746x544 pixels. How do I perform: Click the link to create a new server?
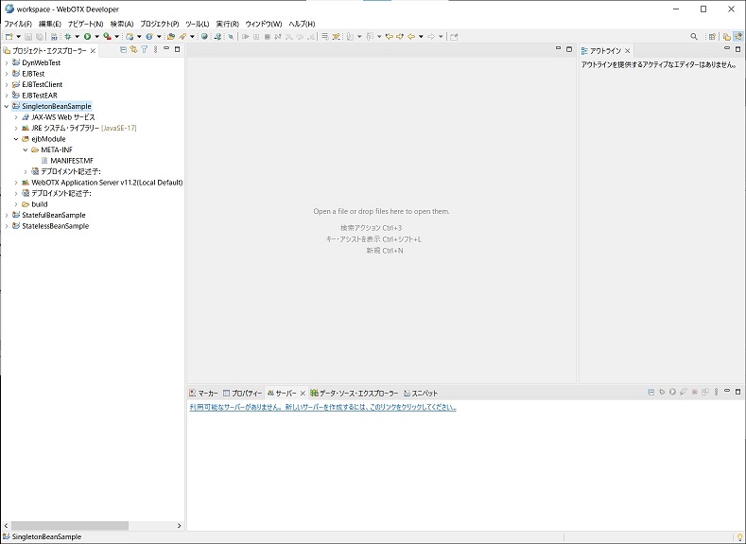tap(321, 407)
